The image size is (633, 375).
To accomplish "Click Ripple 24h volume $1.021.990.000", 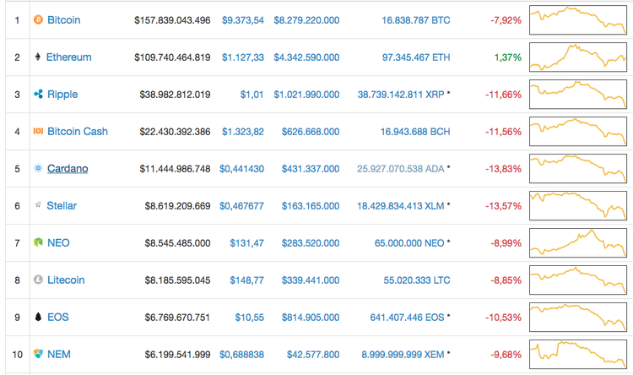I will pos(306,94).
